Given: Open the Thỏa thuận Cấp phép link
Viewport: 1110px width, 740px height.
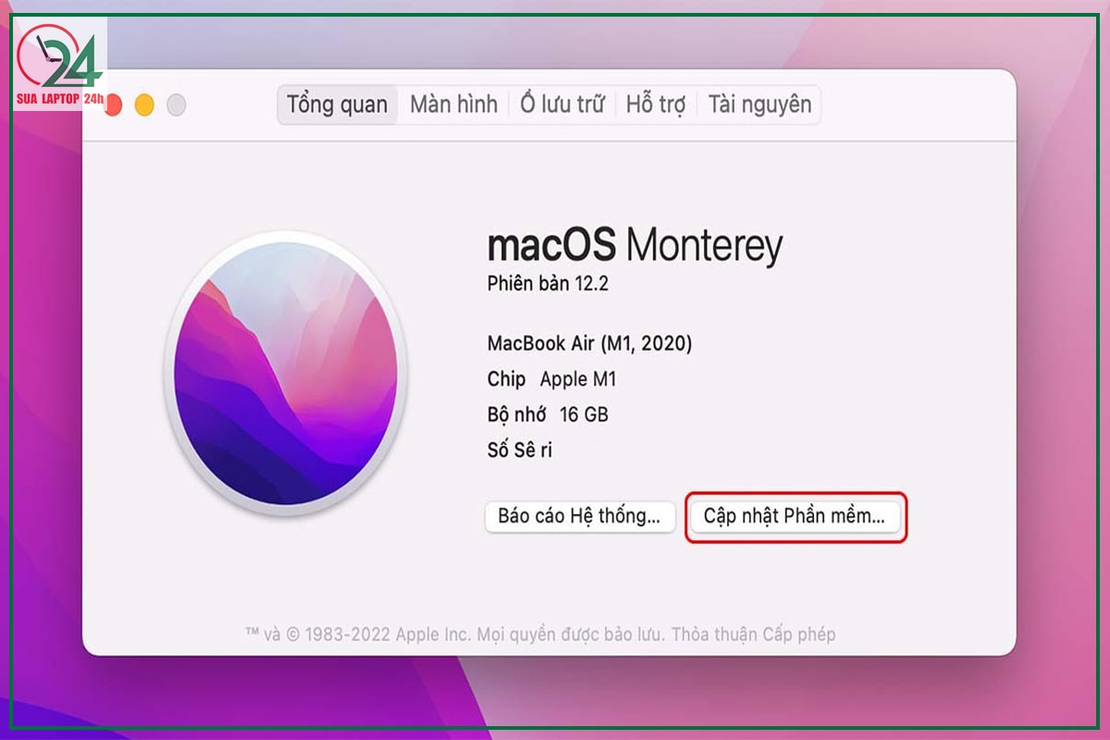Looking at the screenshot, I should 753,635.
